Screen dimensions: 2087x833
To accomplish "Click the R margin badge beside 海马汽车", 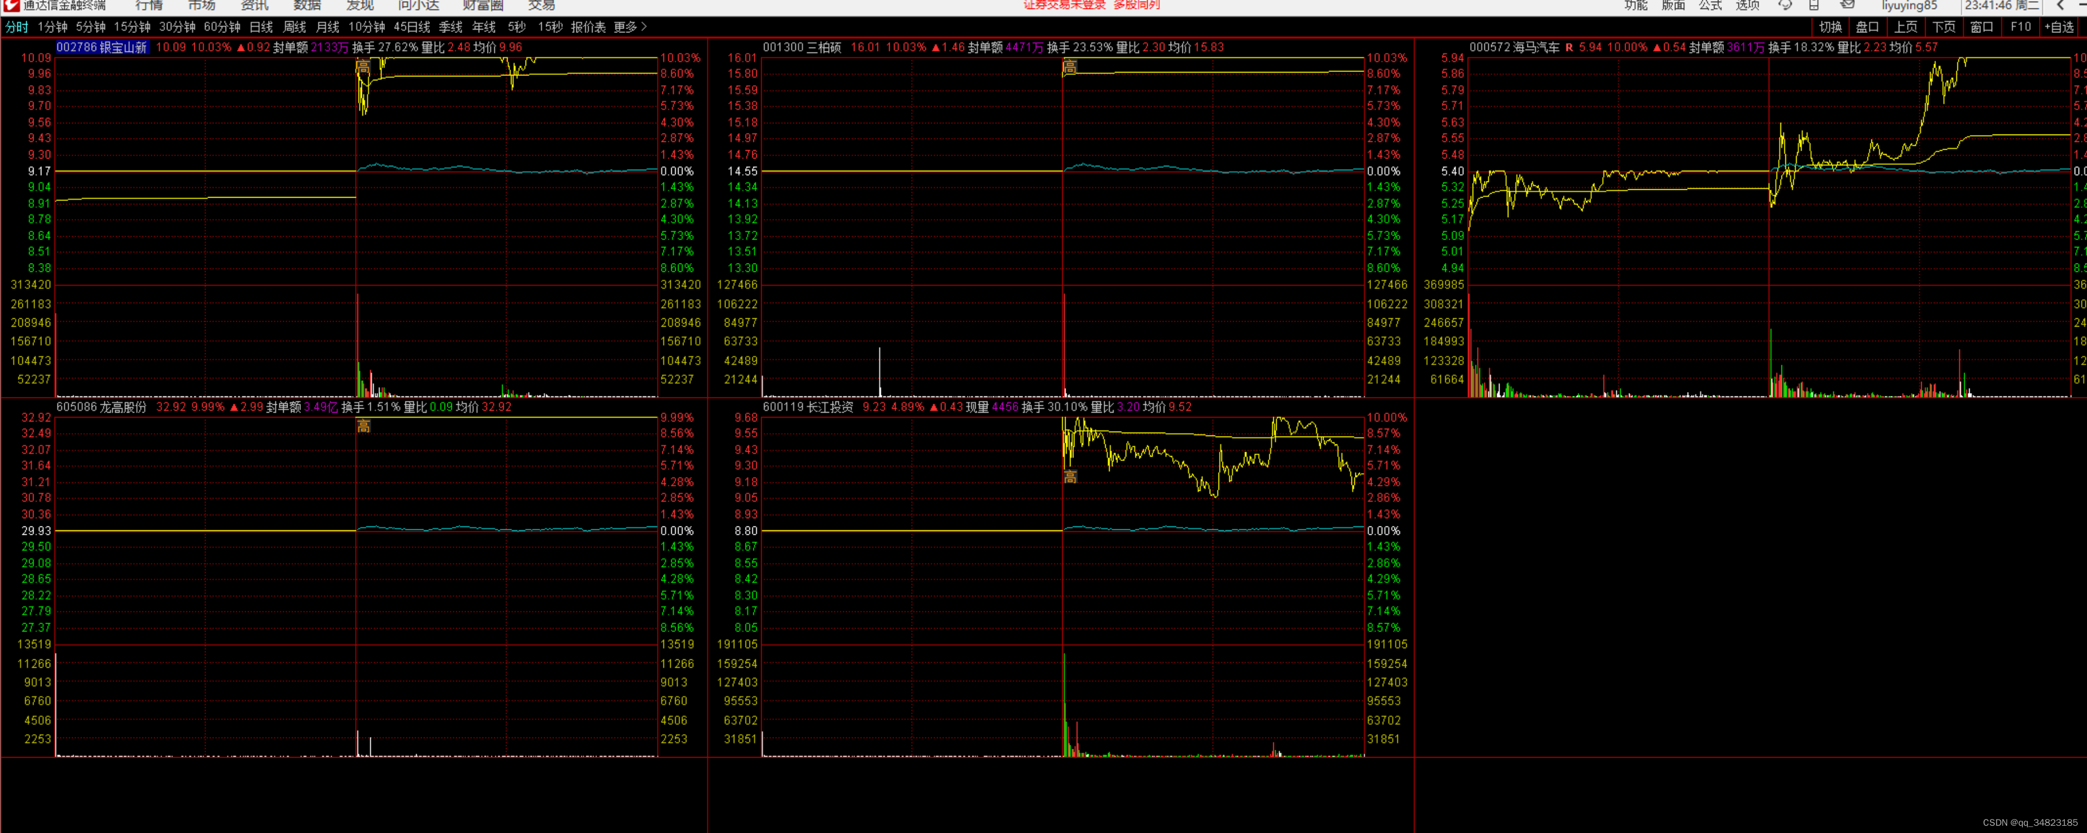I will pos(1569,47).
